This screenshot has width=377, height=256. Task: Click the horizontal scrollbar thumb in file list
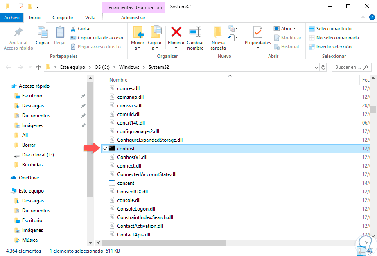click(x=164, y=242)
